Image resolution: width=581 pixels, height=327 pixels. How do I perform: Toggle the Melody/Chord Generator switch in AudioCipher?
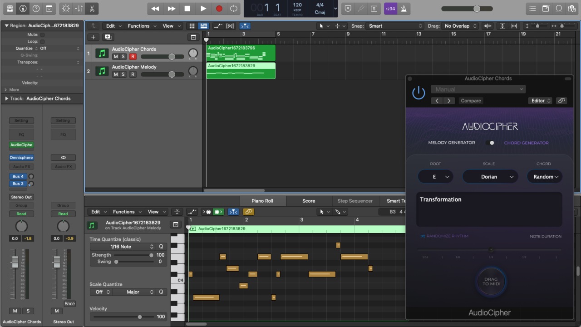(490, 142)
